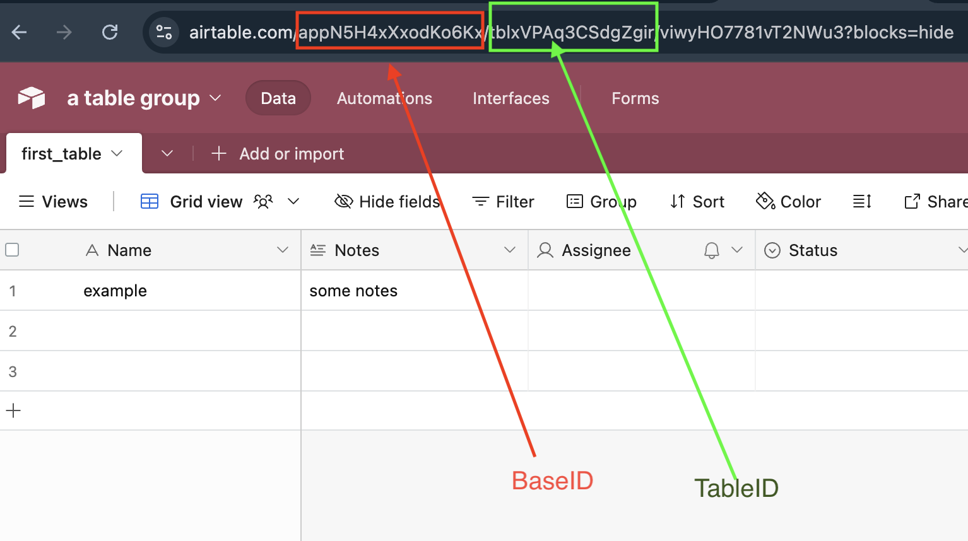Click the row height icon
Viewport: 968px width, 541px height.
(862, 202)
